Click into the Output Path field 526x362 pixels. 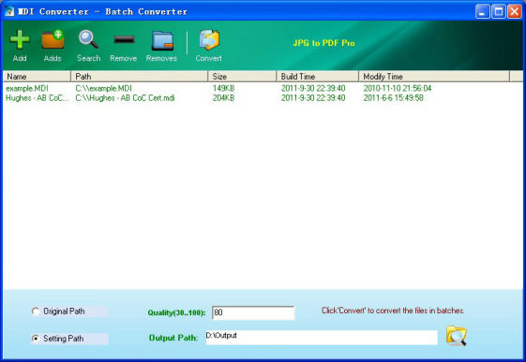(x=322, y=337)
